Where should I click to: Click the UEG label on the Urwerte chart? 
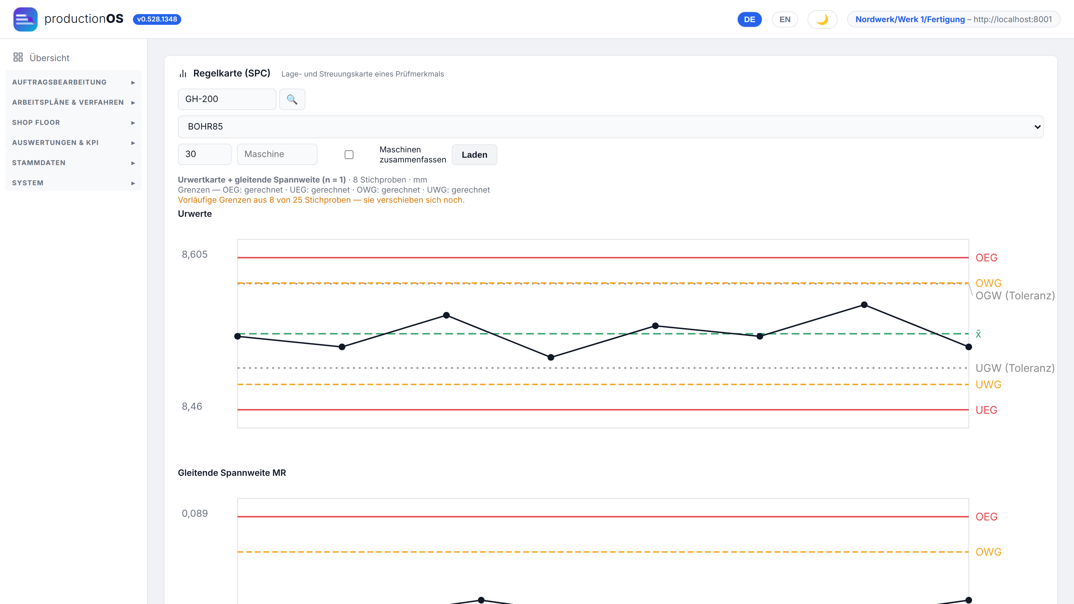click(986, 410)
